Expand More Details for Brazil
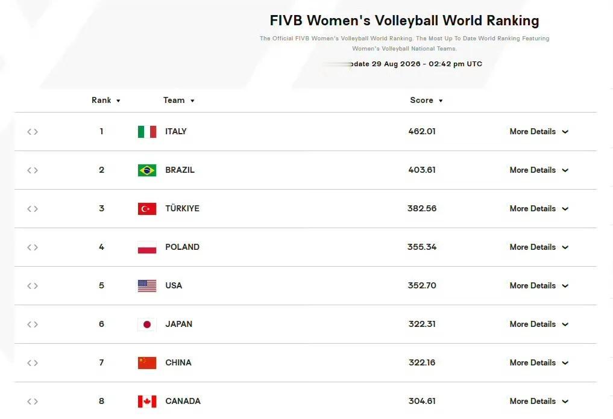 (x=539, y=170)
